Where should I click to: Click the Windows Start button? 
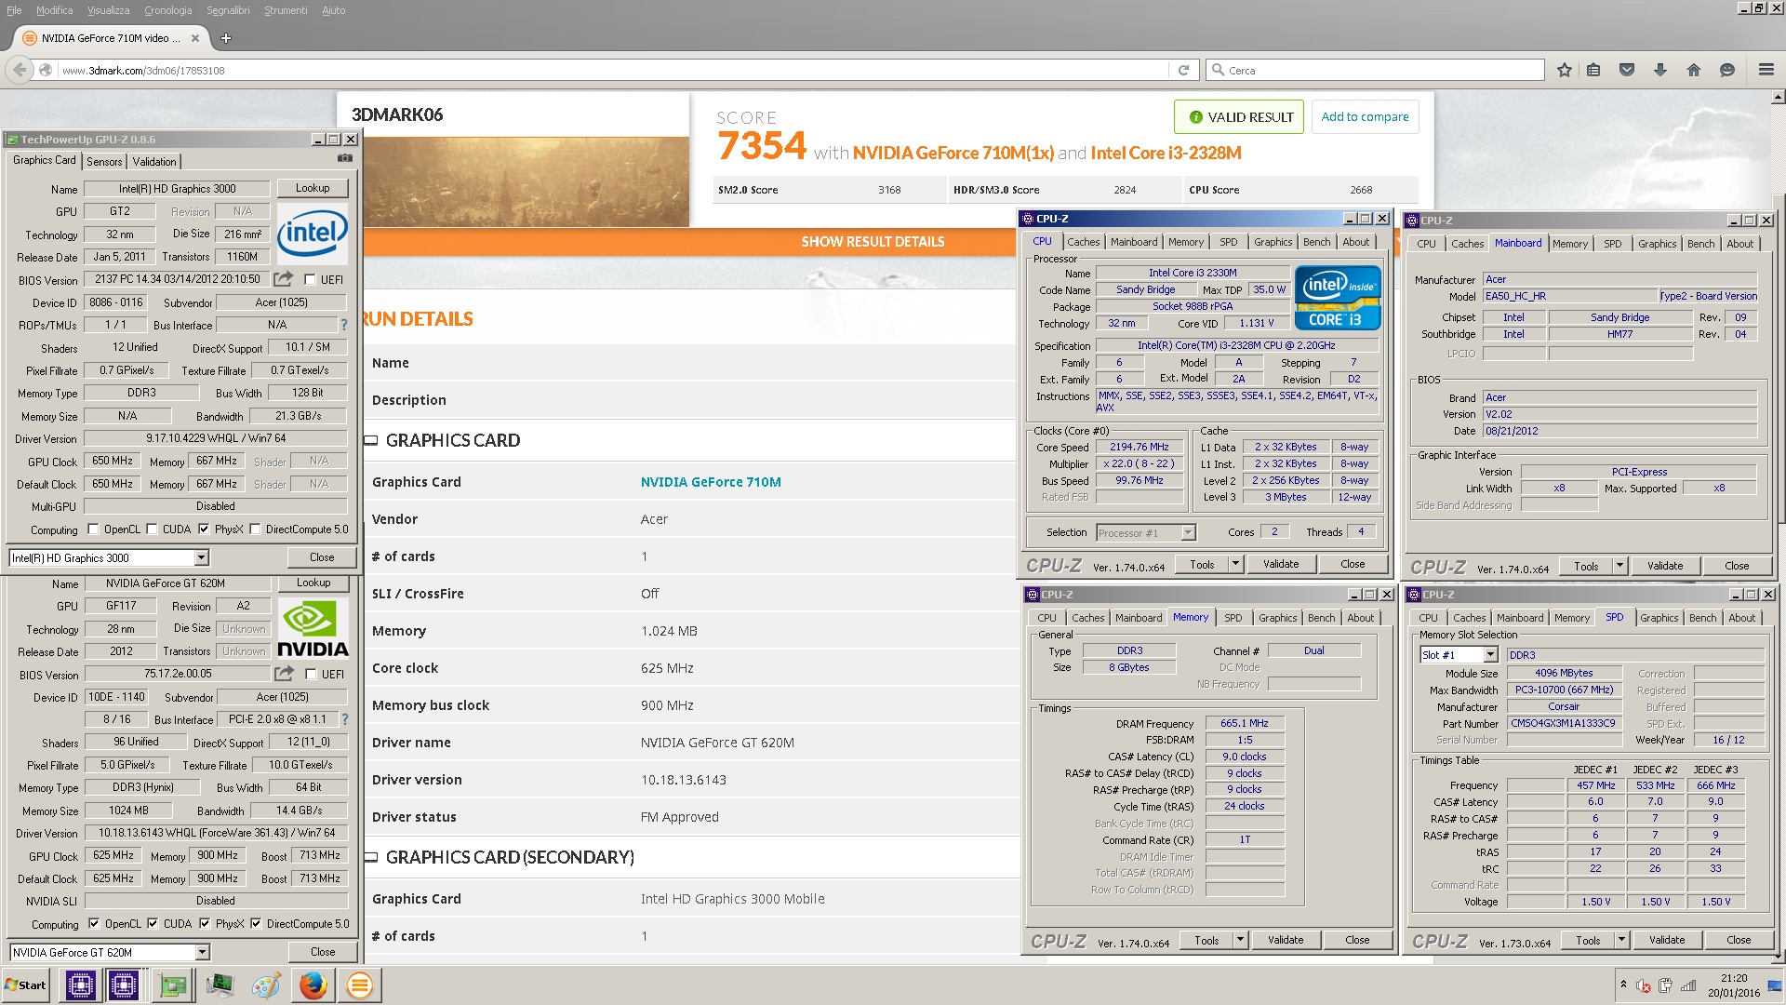point(25,985)
